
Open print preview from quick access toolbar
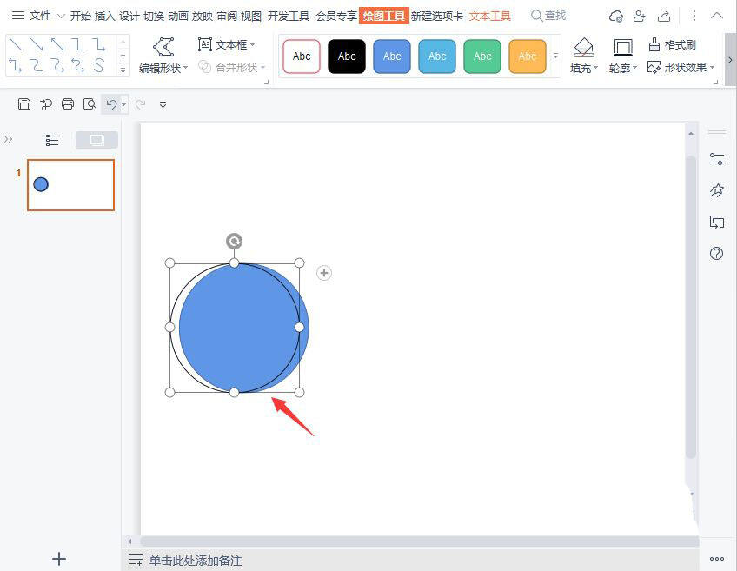pyautogui.click(x=90, y=104)
